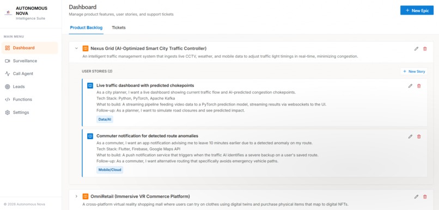439x210 pixels.
Task: Click 'Follow-up: As a commuter' line
Action: pyautogui.click(x=187, y=161)
